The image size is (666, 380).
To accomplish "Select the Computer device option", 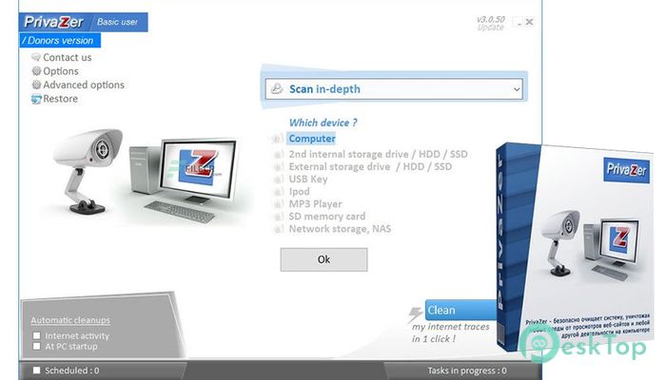I will 312,139.
